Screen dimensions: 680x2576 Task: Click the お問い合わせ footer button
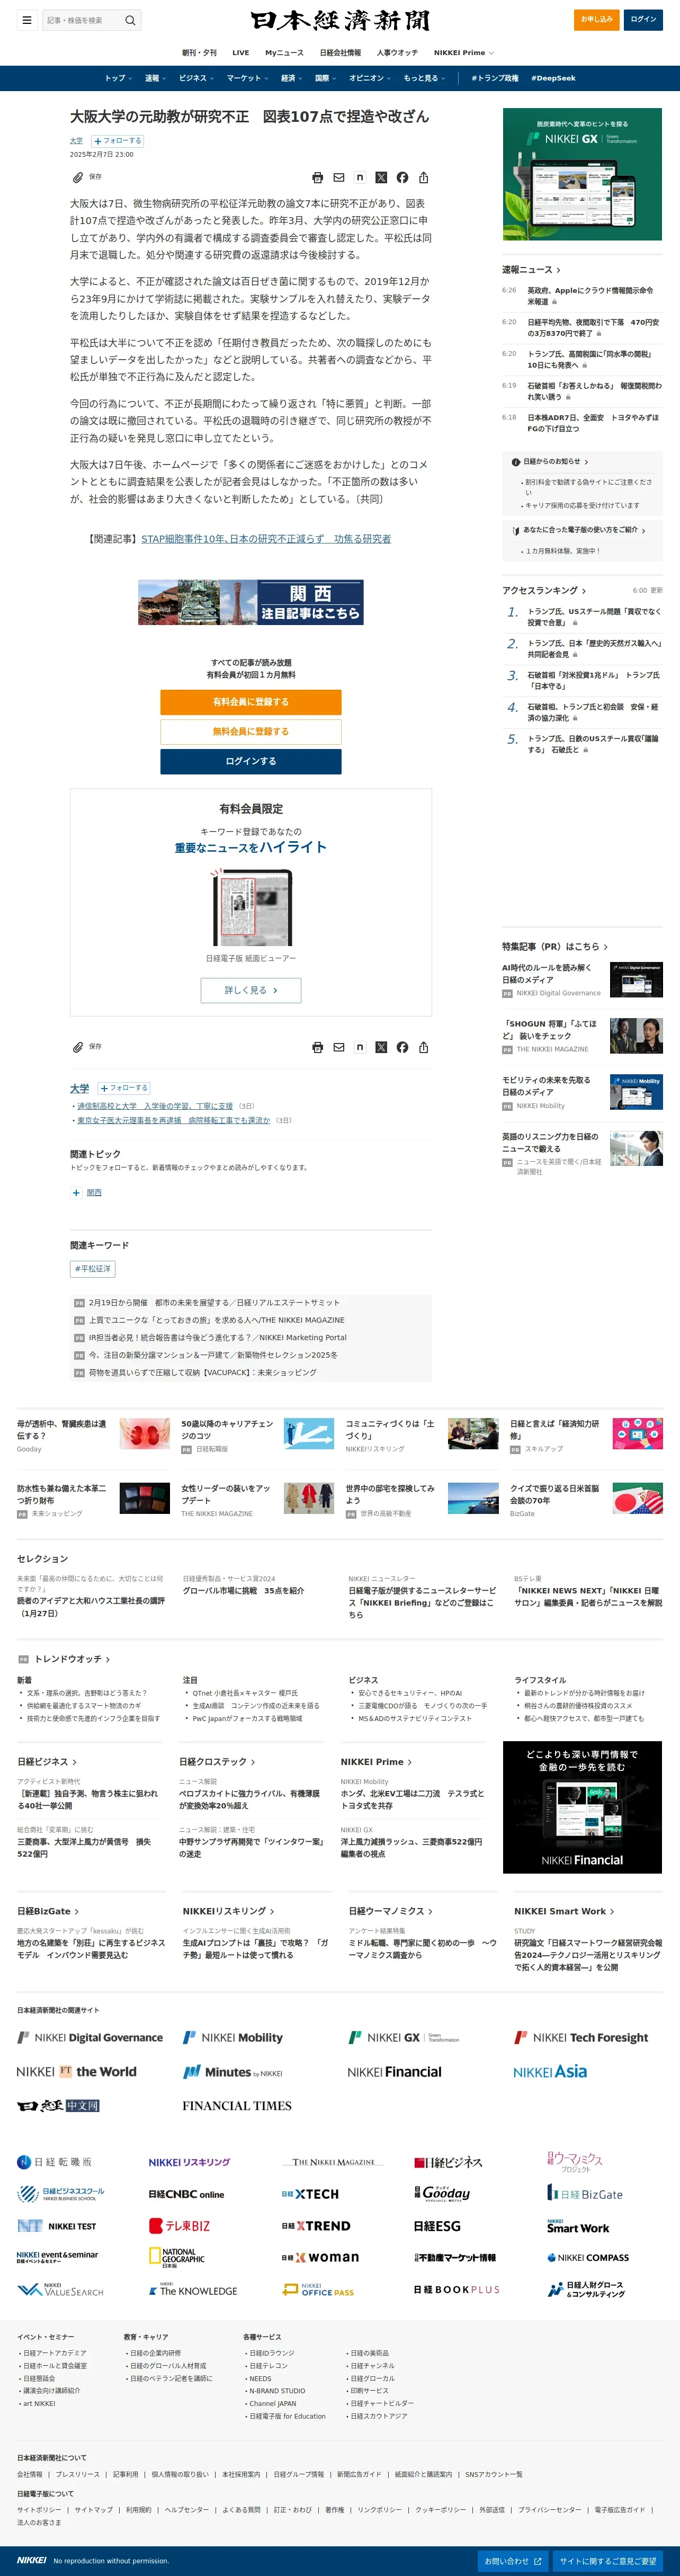coord(513,2561)
